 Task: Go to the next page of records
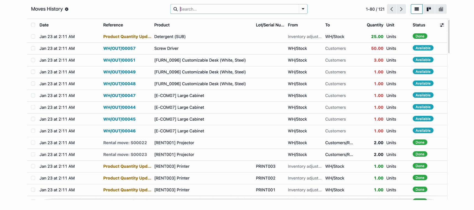pos(401,9)
